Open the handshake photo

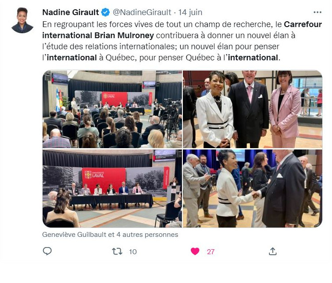253,189
